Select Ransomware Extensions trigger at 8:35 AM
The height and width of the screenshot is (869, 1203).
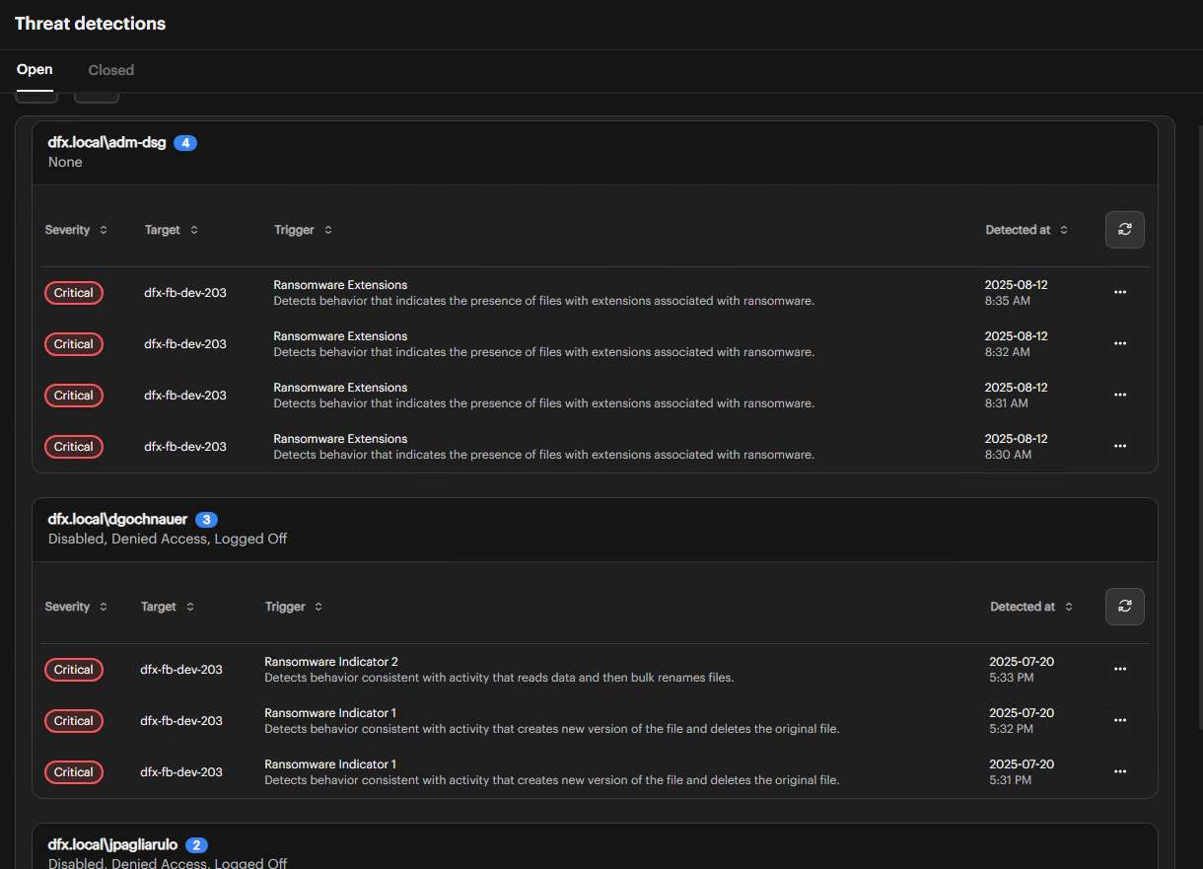pyautogui.click(x=340, y=285)
